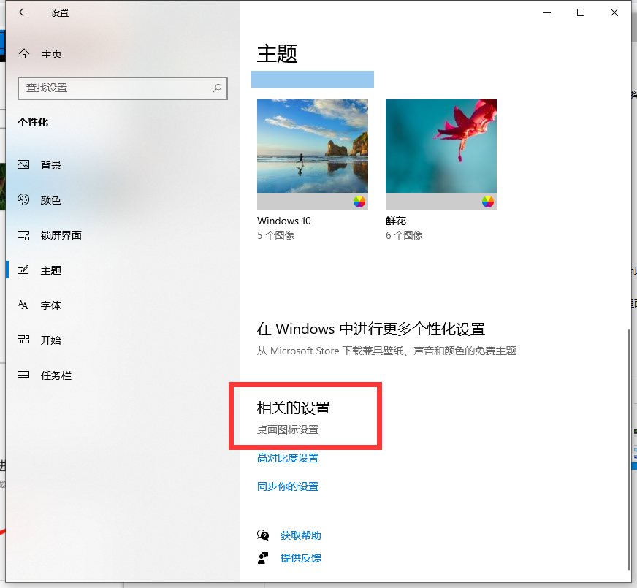The width and height of the screenshot is (637, 588).
Task: Apply the 鲜花 flower theme
Action: pyautogui.click(x=441, y=147)
